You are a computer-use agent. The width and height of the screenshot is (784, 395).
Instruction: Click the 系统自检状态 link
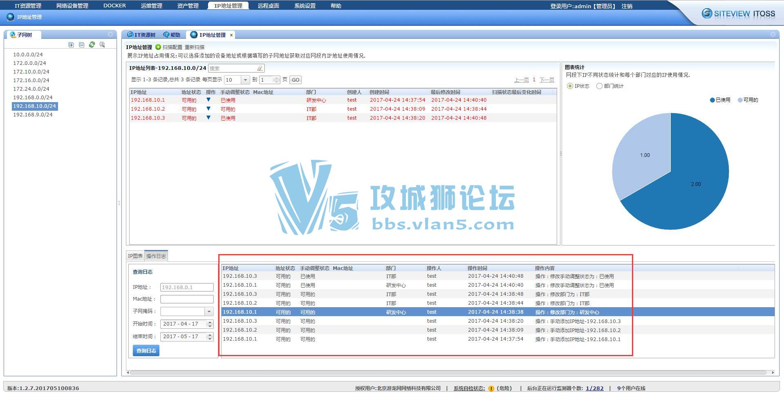[x=469, y=388]
